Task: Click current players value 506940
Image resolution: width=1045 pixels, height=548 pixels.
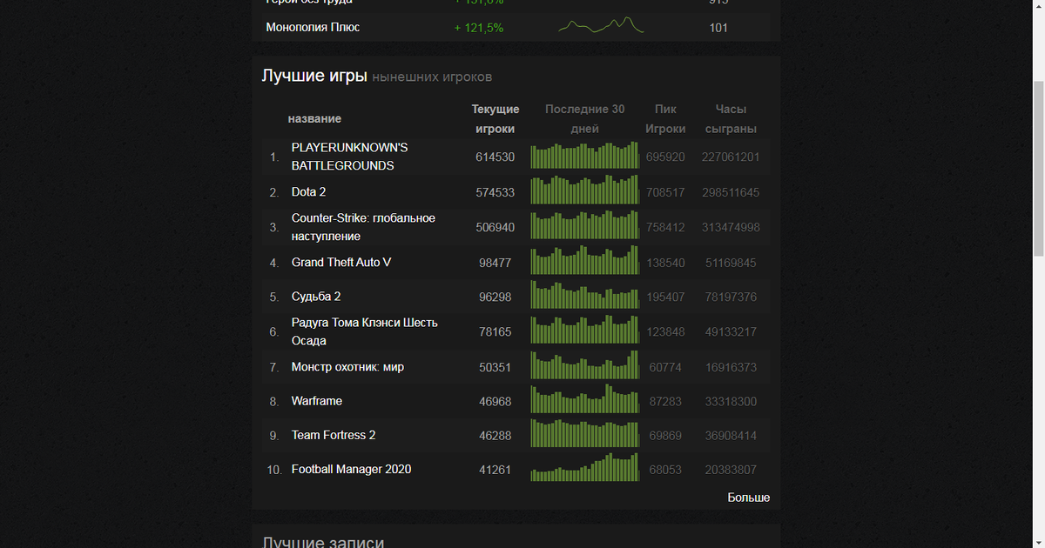Action: pos(496,227)
